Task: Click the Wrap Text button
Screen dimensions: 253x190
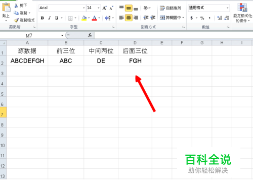Action: pyautogui.click(x=171, y=8)
